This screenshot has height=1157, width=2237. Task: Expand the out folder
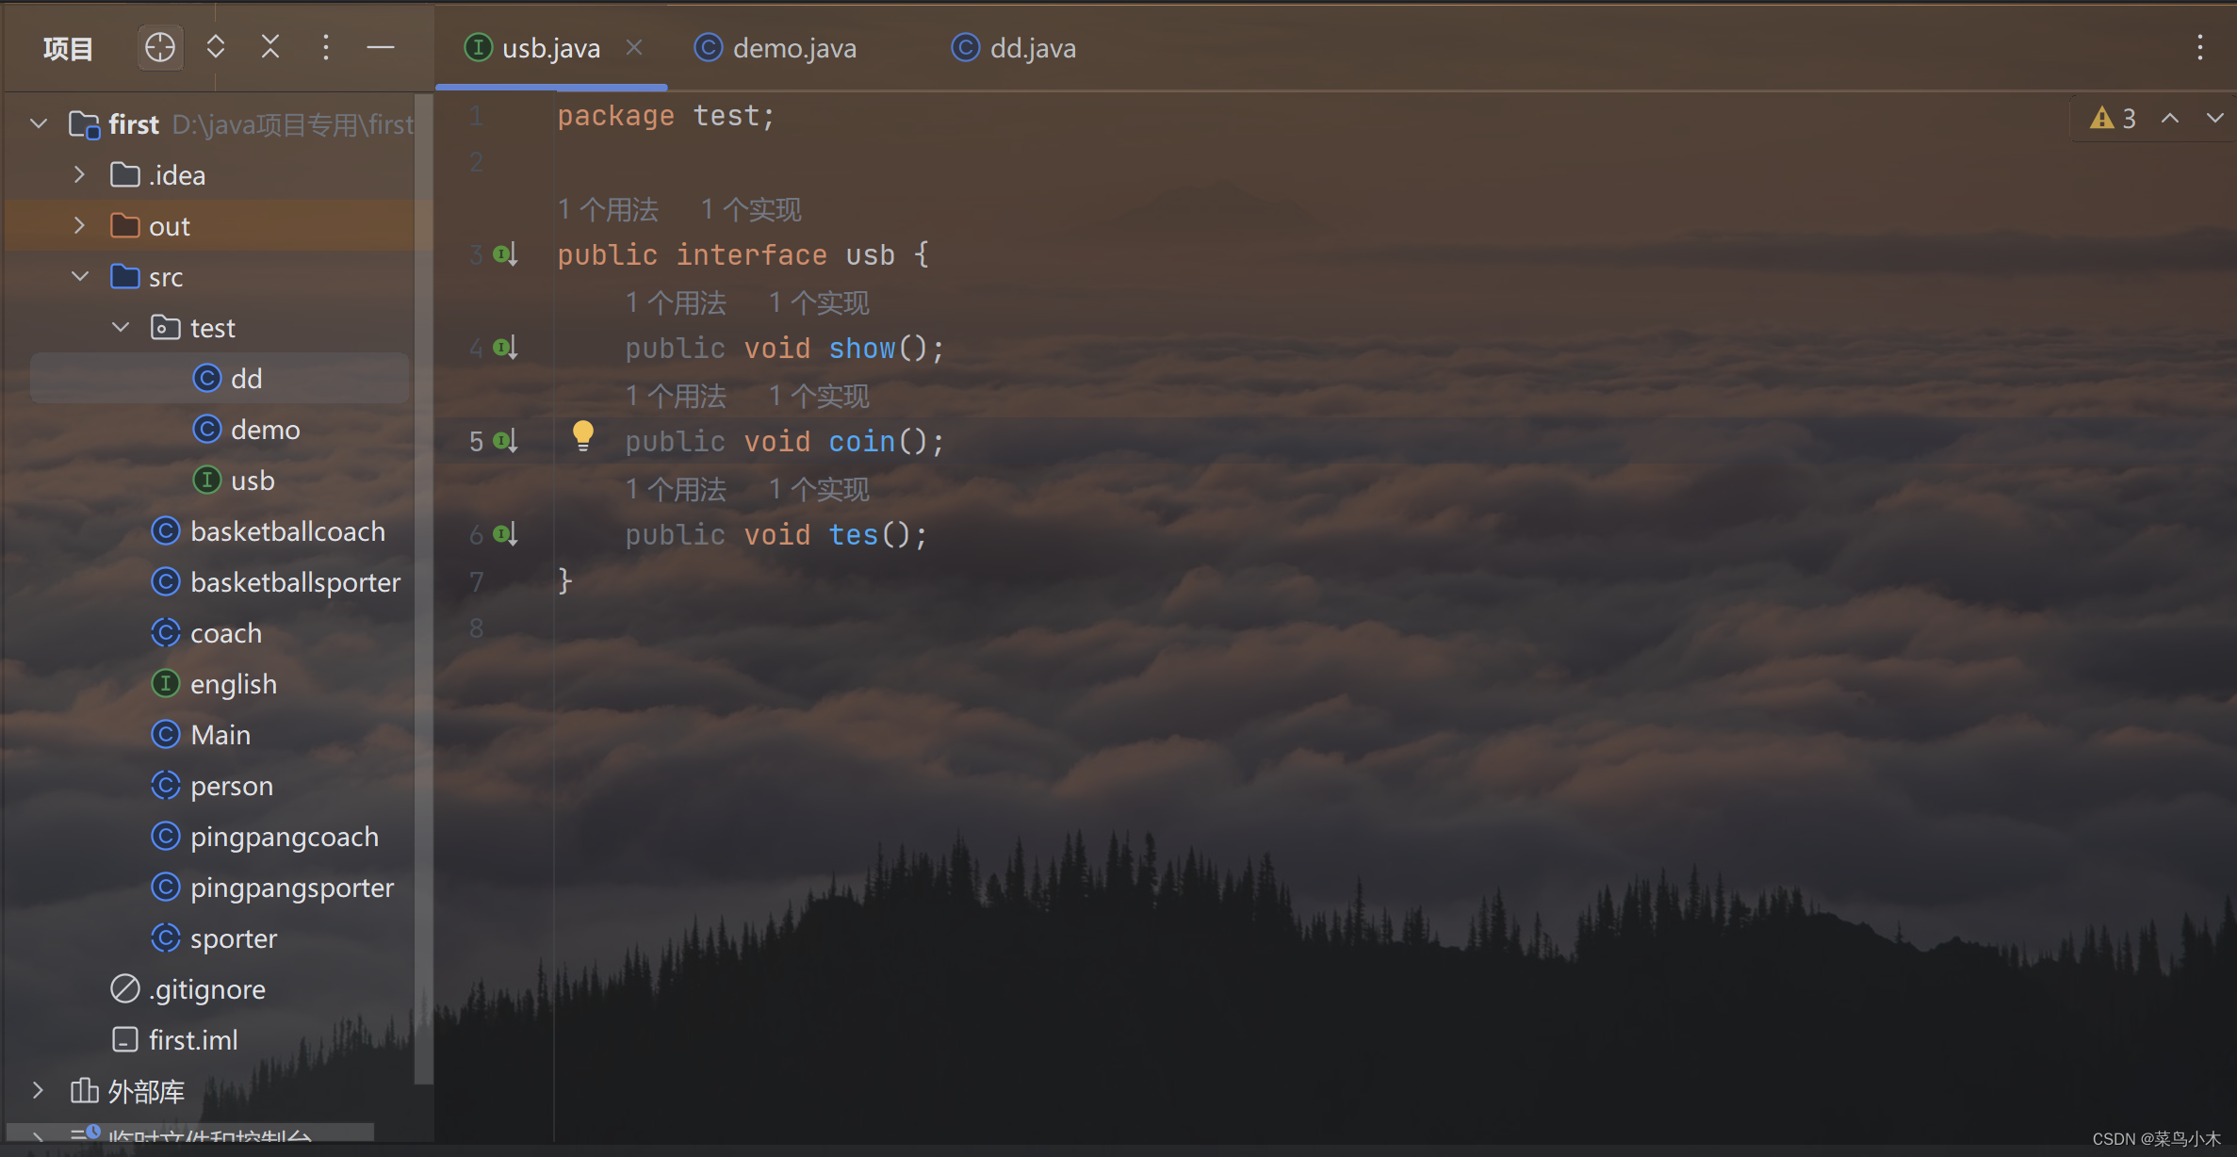coord(80,225)
